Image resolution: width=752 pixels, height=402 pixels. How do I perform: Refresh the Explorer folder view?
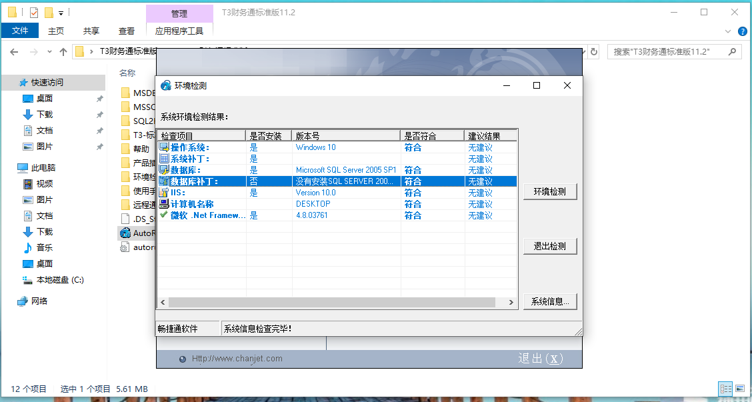pyautogui.click(x=594, y=52)
